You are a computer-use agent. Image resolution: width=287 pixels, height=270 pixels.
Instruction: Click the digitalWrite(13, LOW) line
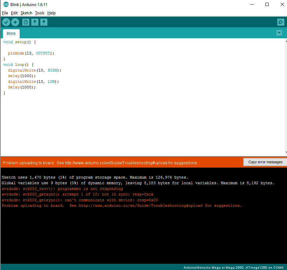click(x=33, y=81)
